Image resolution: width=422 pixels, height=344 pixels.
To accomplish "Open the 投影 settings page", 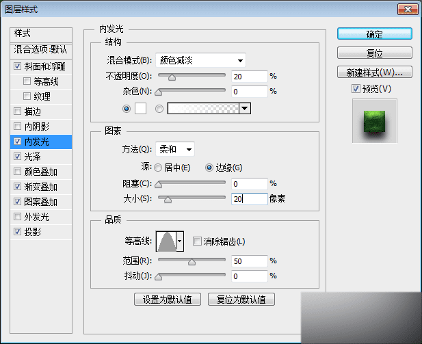I will [32, 232].
